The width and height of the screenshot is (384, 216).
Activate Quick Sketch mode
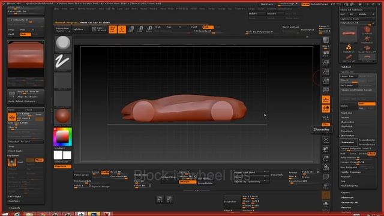point(99,29)
